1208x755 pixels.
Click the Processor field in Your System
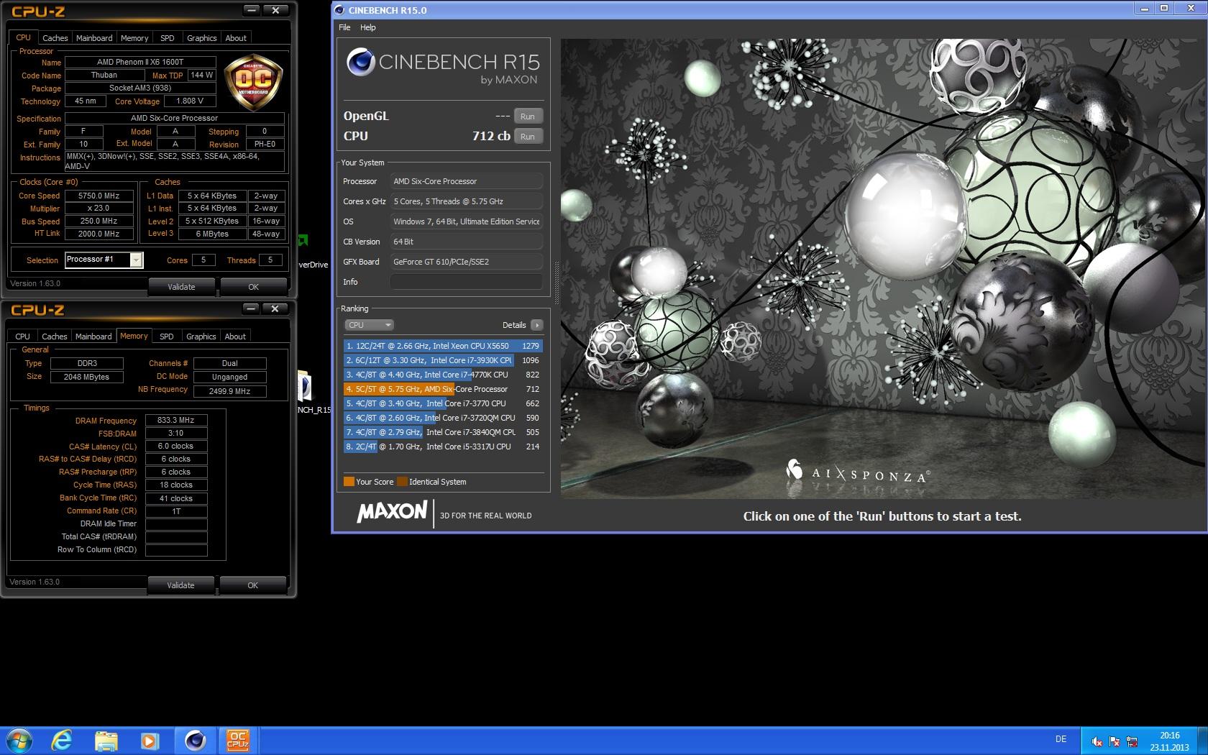pyautogui.click(x=466, y=181)
